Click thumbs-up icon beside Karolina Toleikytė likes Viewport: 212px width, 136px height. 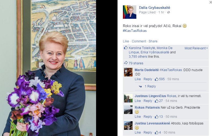pos(126,47)
